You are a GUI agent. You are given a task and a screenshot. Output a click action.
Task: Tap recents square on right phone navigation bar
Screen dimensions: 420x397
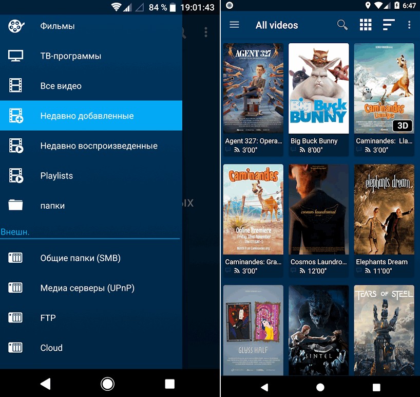coord(376,387)
